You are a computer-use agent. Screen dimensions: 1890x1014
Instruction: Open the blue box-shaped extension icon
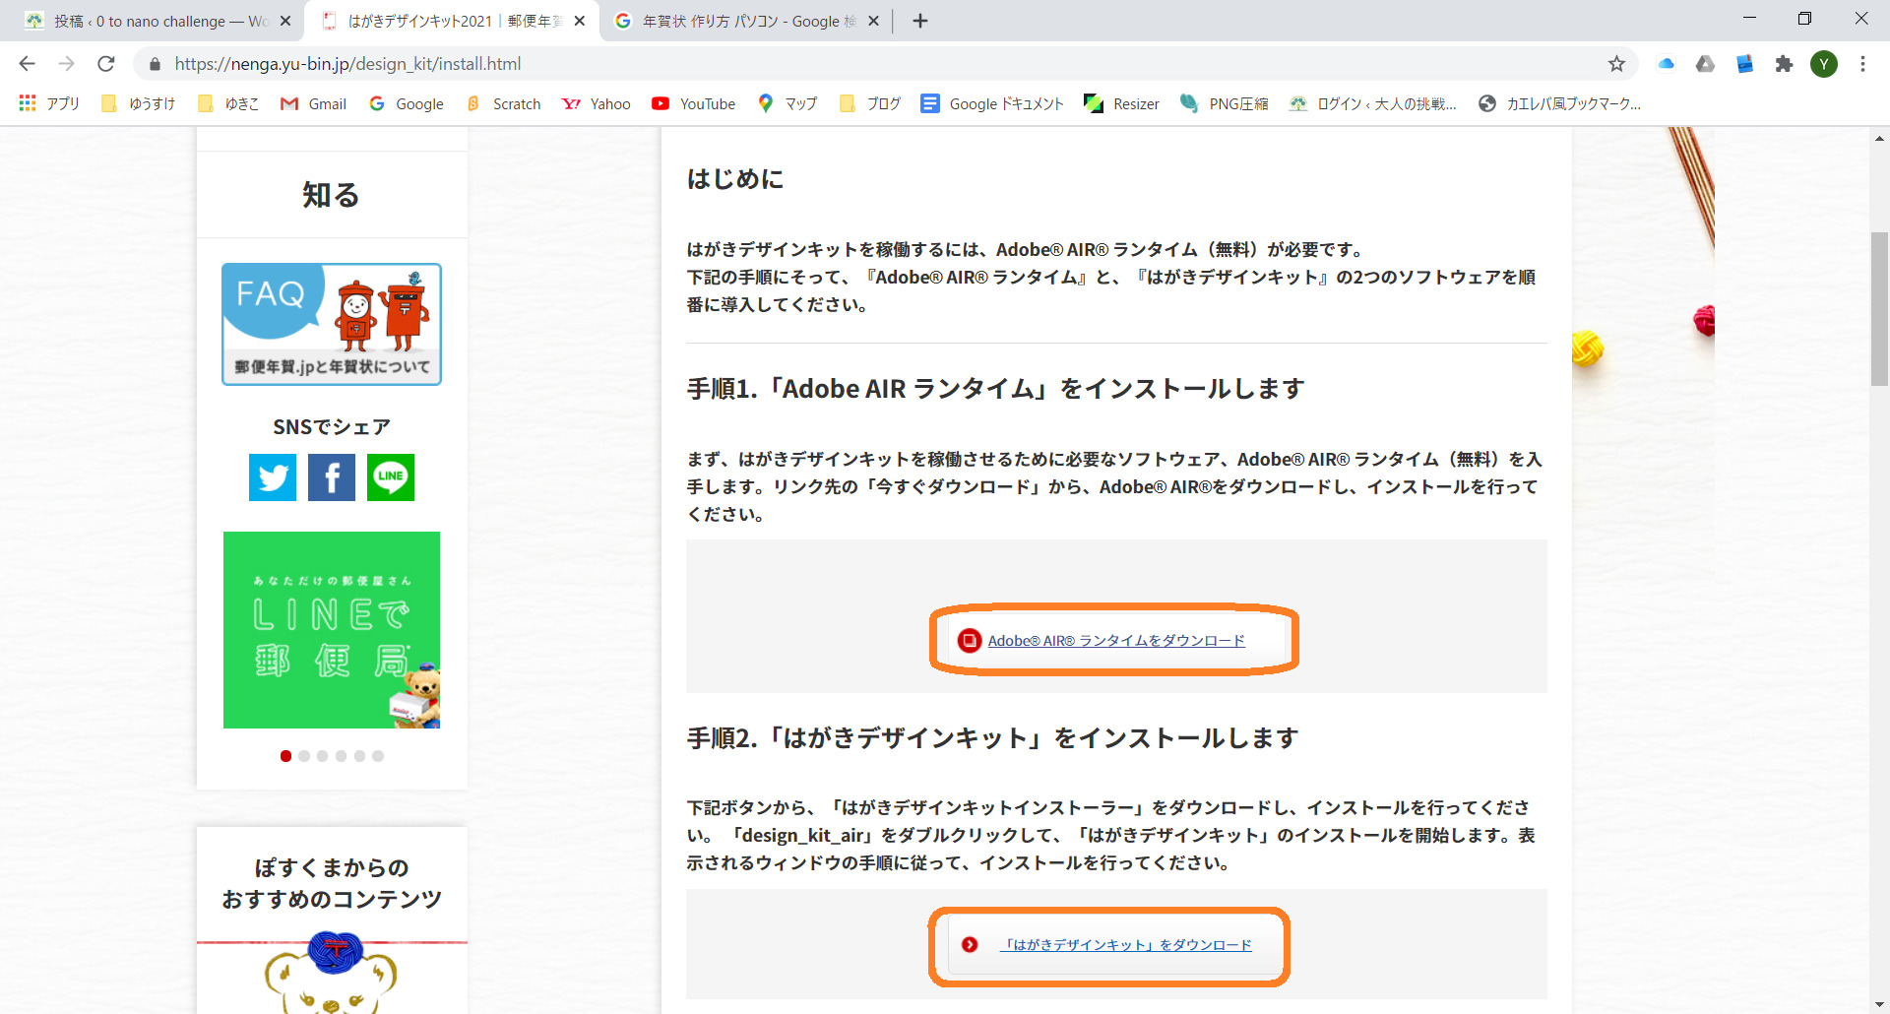(1744, 64)
